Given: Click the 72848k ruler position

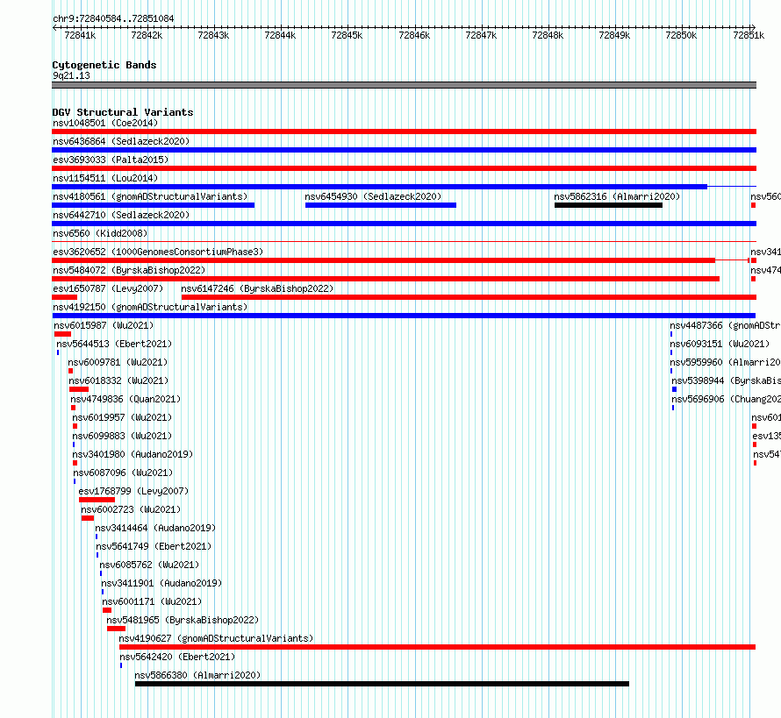Looking at the screenshot, I should click(x=548, y=35).
